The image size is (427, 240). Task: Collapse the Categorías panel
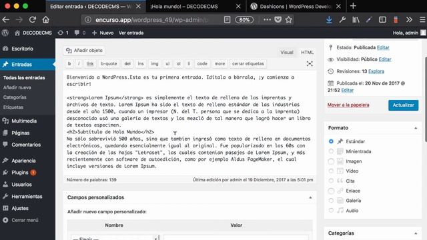(416, 233)
